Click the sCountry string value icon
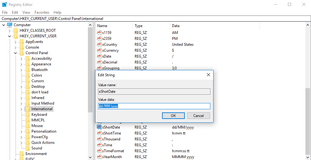This screenshot has width=311, height=160. 99,45
